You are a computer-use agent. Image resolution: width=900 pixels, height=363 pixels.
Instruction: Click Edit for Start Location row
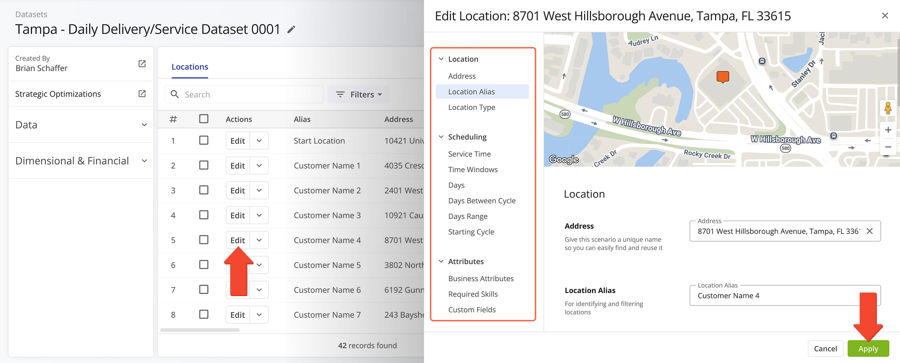(238, 141)
